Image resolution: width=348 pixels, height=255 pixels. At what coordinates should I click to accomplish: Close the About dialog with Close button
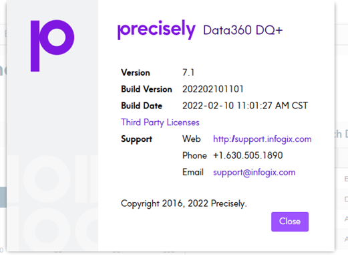pyautogui.click(x=290, y=222)
